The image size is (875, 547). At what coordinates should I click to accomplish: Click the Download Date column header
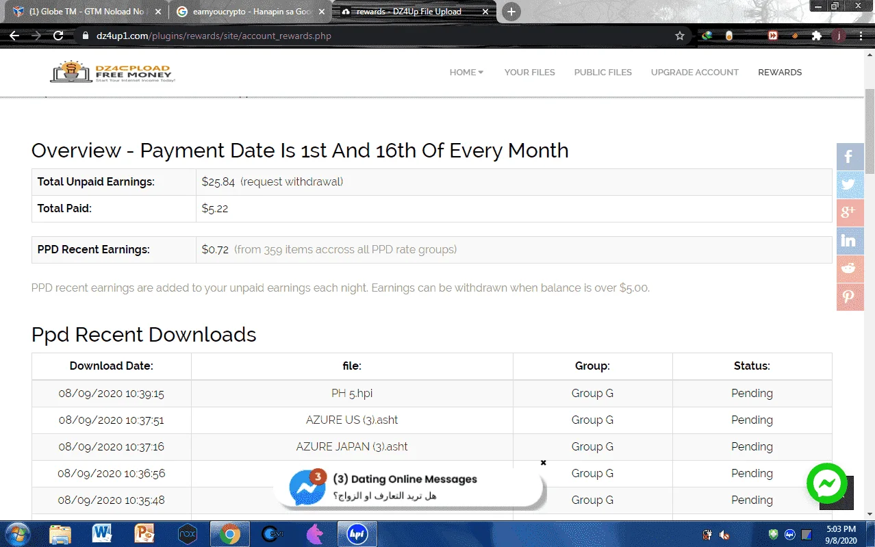(112, 366)
